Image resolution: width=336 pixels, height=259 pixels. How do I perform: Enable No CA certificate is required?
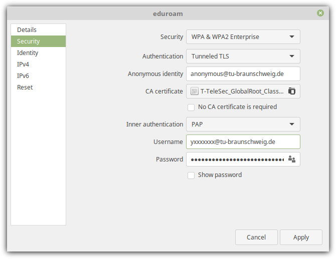coord(191,107)
